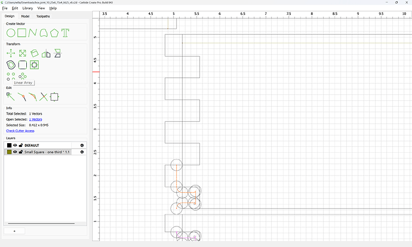Open settings gear for Small Square layer
412x247 pixels.
(82, 152)
